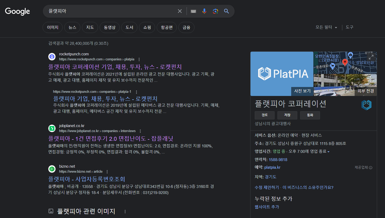This screenshot has width=385, height=218.
Task: Click the 경기도 region link
Action: pyautogui.click(x=271, y=177)
